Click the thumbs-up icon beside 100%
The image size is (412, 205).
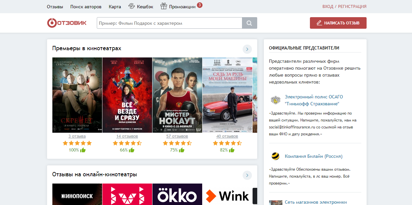click(x=83, y=150)
